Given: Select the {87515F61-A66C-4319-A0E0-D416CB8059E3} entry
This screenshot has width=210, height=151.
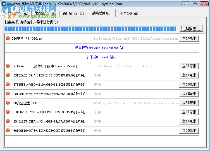Looking at the screenshot, I should (x=49, y=85).
